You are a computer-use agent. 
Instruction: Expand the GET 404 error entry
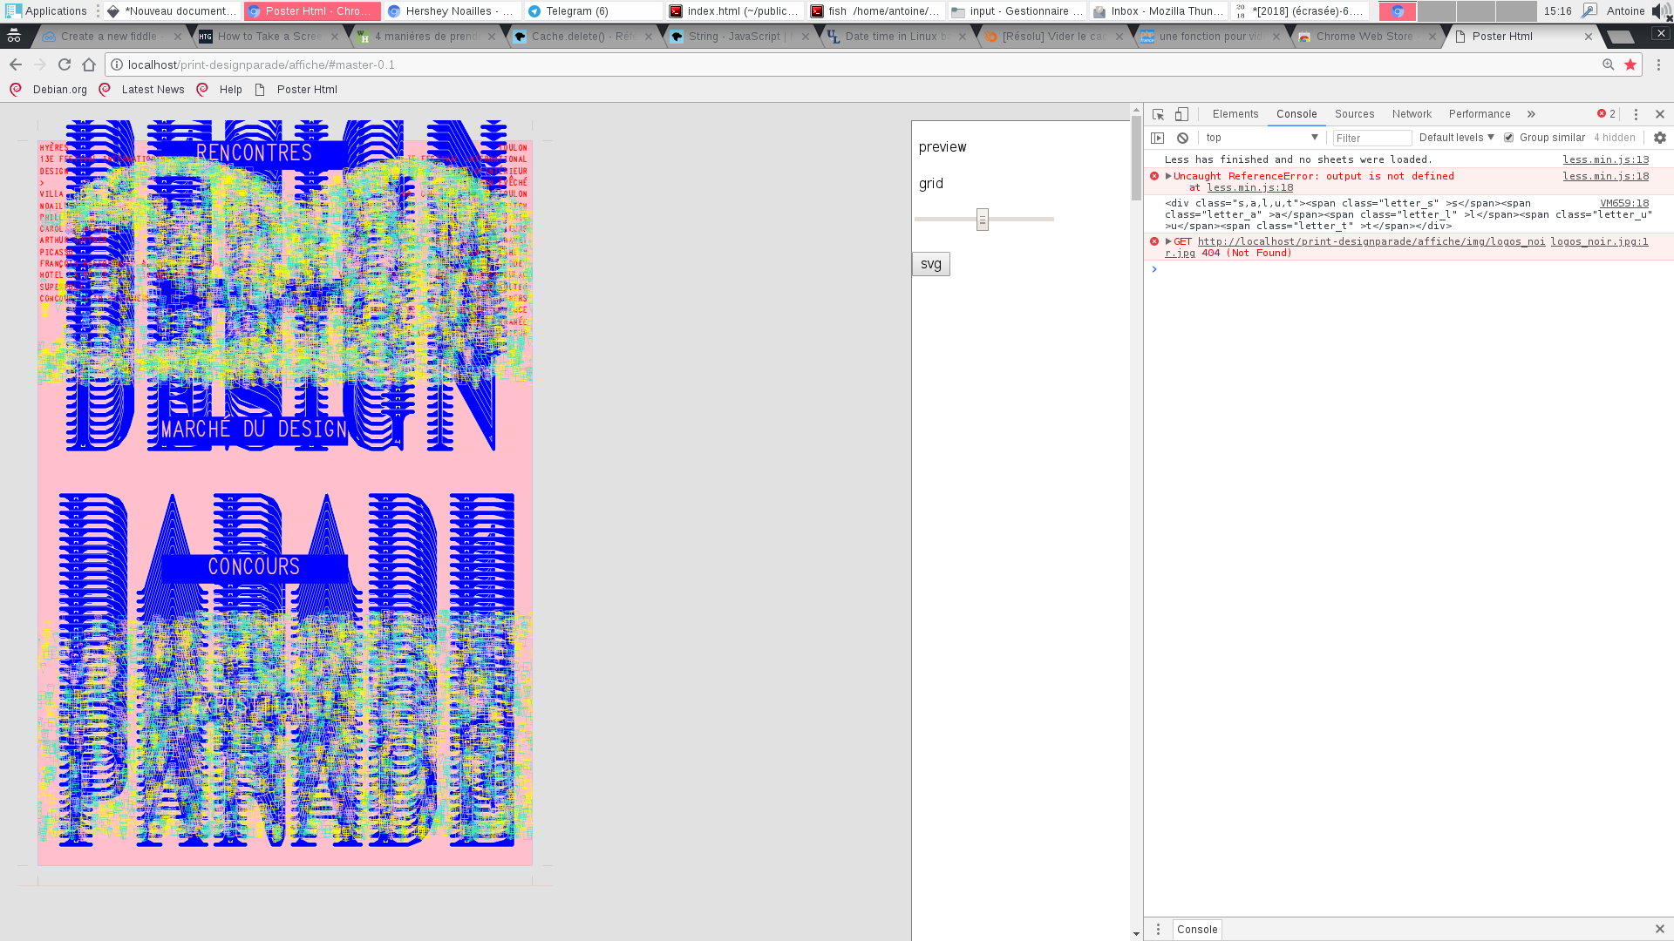(1168, 241)
